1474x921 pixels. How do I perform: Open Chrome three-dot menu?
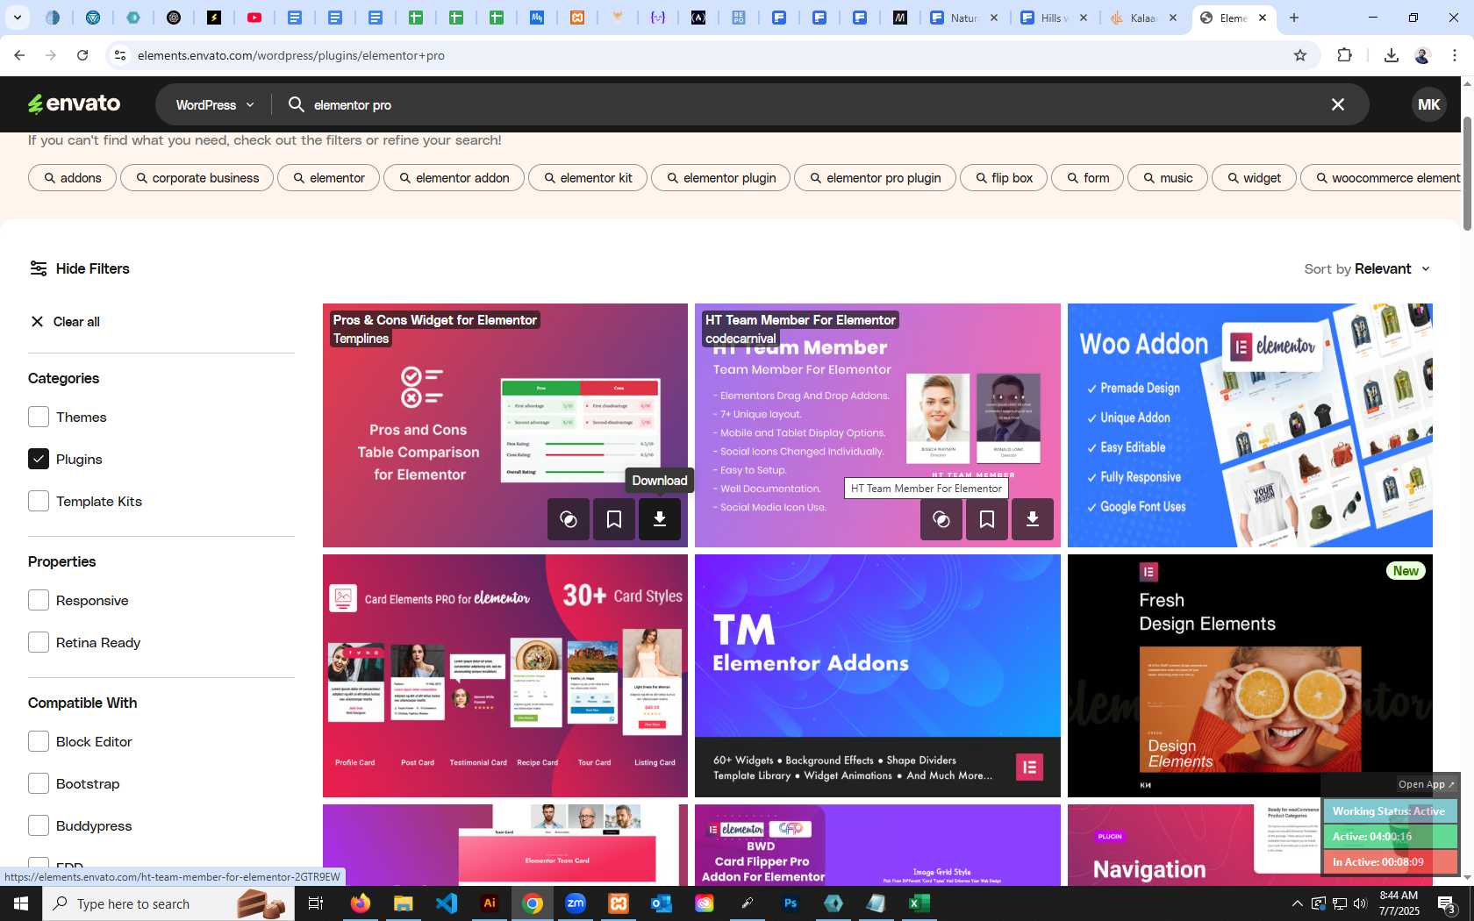click(1454, 55)
